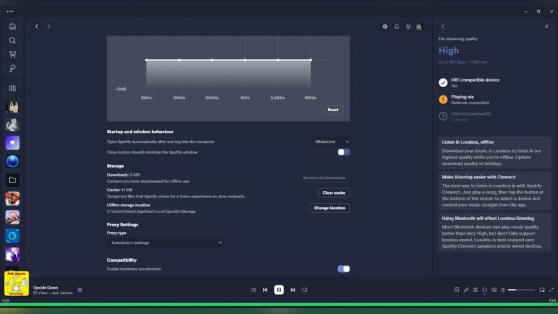The width and height of the screenshot is (558, 314).
Task: Open the mini player
Action: tap(542, 290)
